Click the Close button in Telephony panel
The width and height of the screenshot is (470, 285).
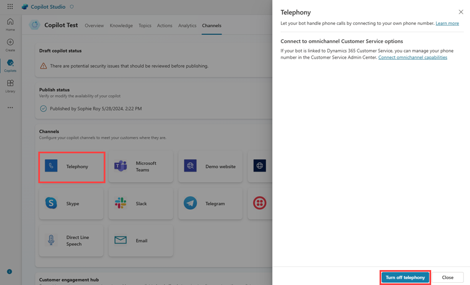(447, 277)
